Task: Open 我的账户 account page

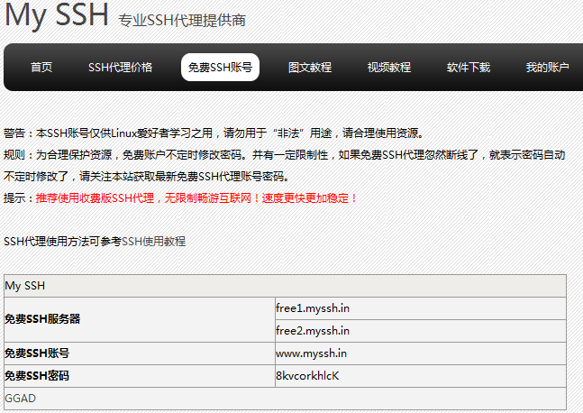Action: point(547,68)
